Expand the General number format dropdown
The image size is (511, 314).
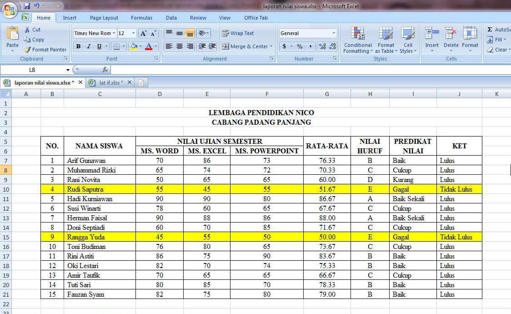pos(333,33)
